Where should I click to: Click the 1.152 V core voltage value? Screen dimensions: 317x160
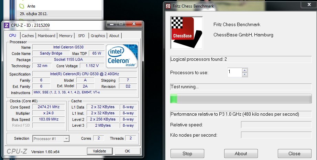[92, 66]
